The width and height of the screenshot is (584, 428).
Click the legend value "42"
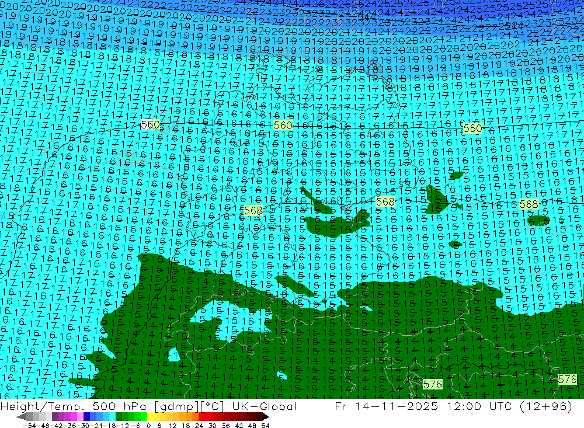(x=239, y=426)
